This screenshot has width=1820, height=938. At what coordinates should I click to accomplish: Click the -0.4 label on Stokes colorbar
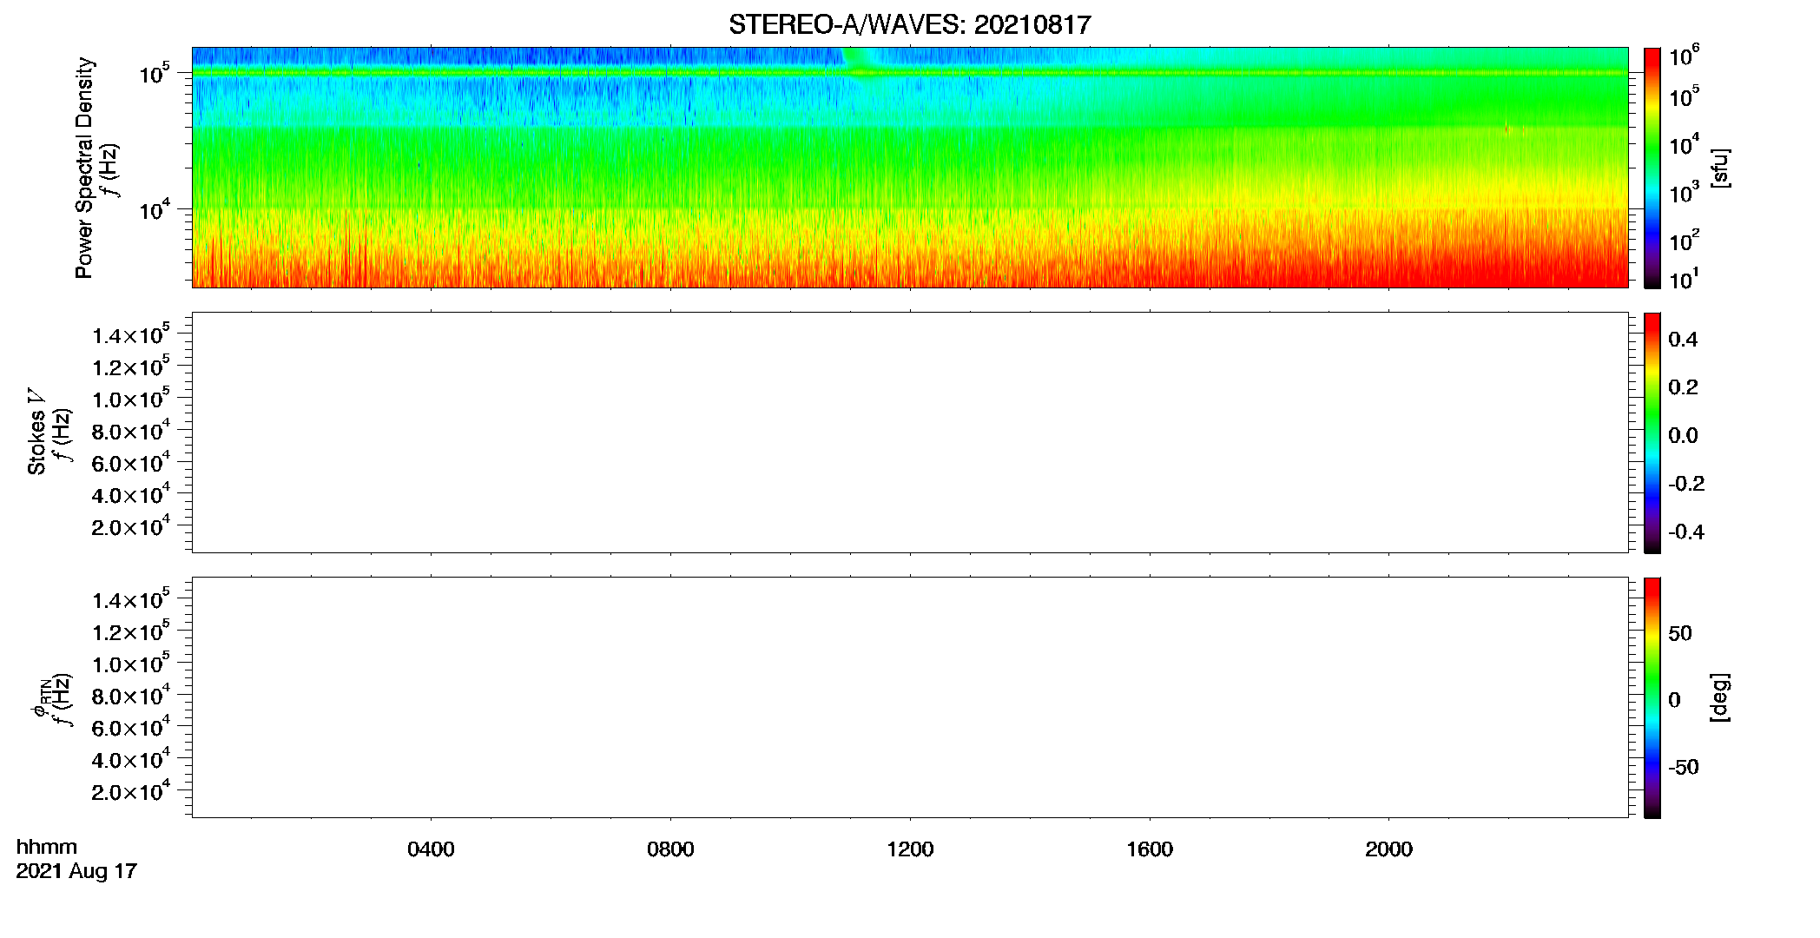1686,532
